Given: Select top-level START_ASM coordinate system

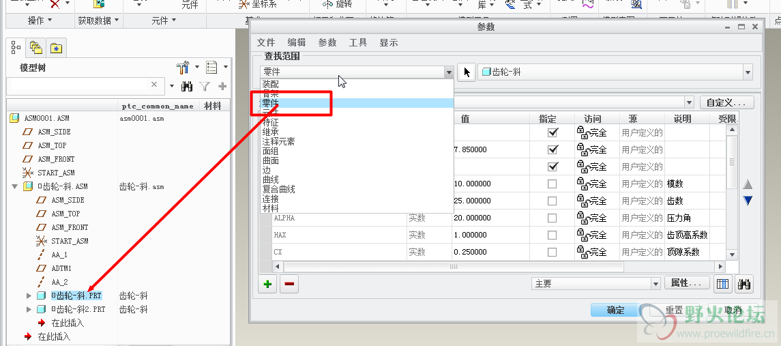Looking at the screenshot, I should 56,173.
